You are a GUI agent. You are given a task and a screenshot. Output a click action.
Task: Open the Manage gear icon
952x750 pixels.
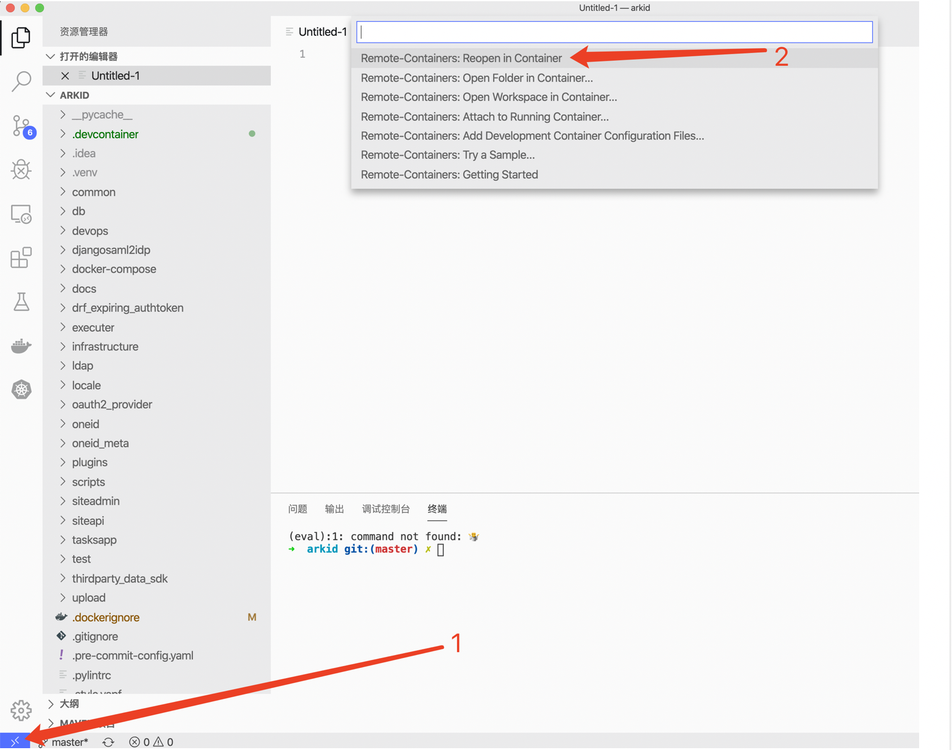tap(21, 710)
